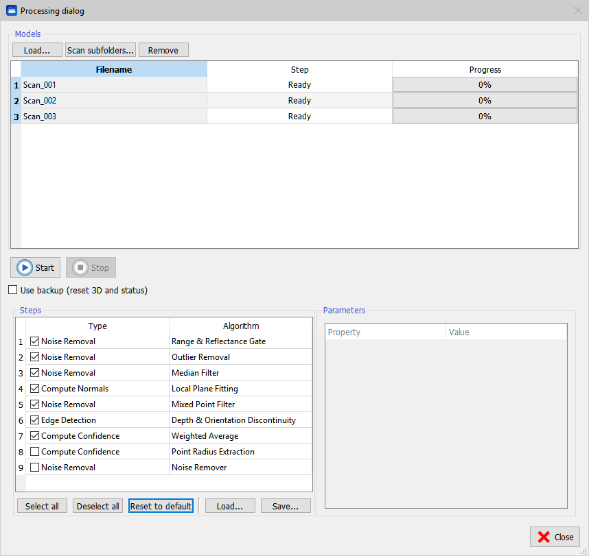Open Load models file dialog
This screenshot has width=589, height=556.
[37, 50]
